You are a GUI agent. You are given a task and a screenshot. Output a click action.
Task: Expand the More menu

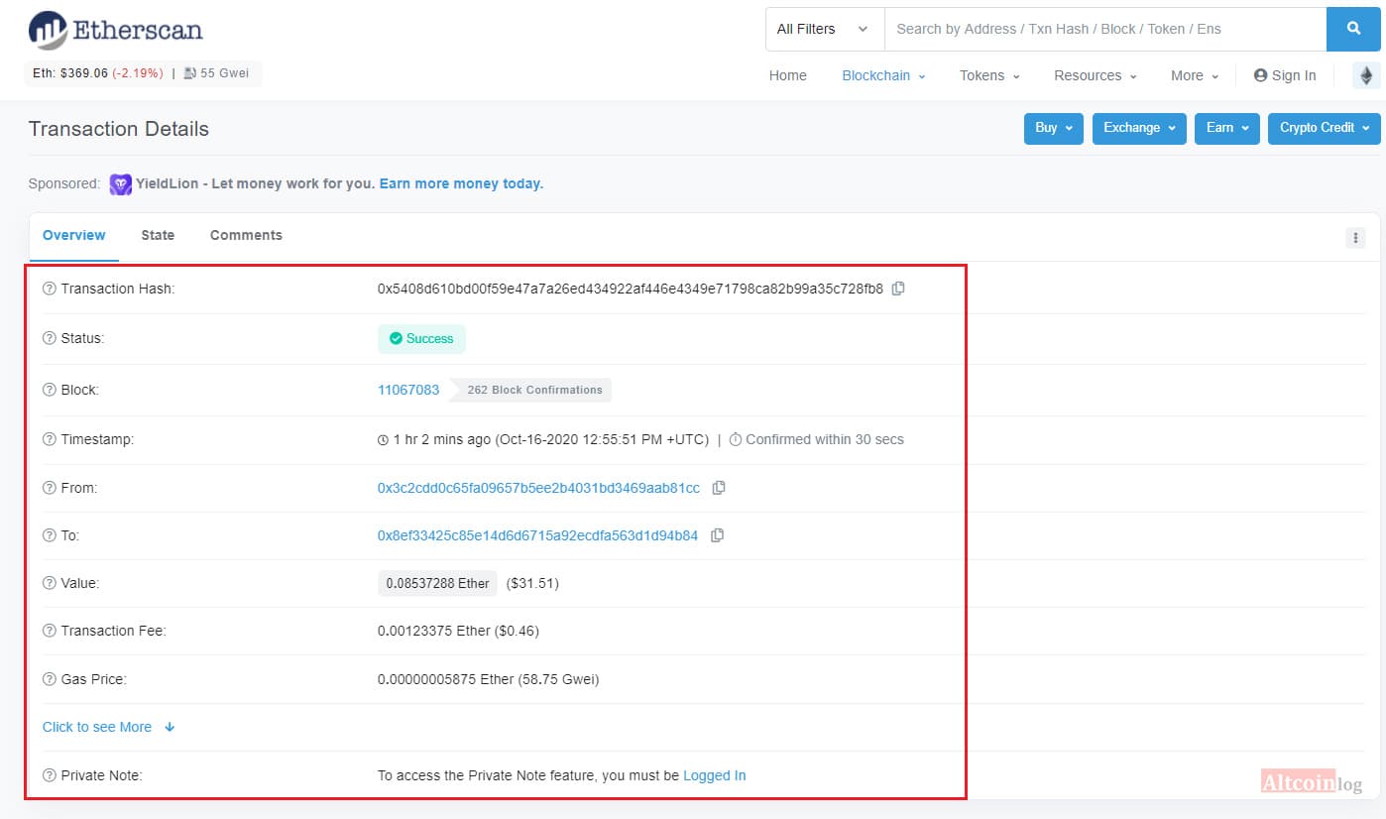[1195, 75]
